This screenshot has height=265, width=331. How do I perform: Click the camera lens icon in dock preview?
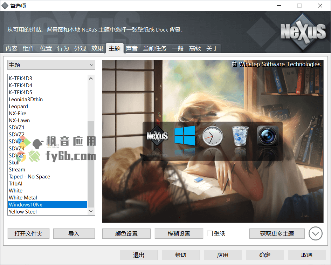(268, 136)
